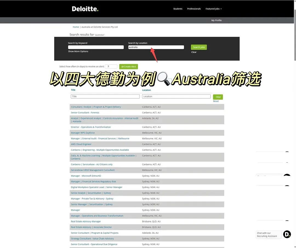
Task: Sort by the Title column header
Action: click(73, 90)
